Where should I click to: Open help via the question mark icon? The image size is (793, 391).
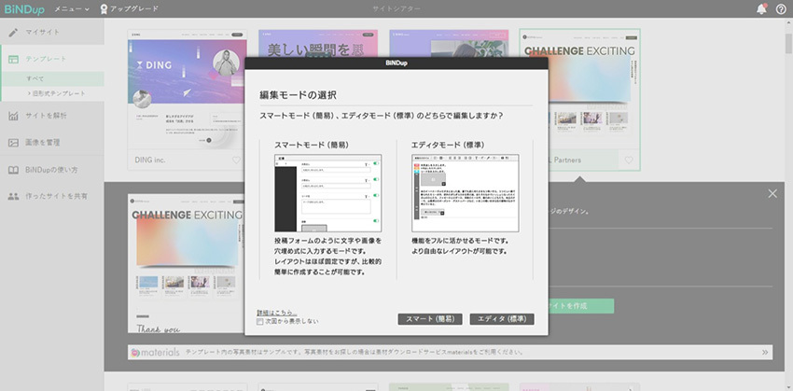point(781,8)
